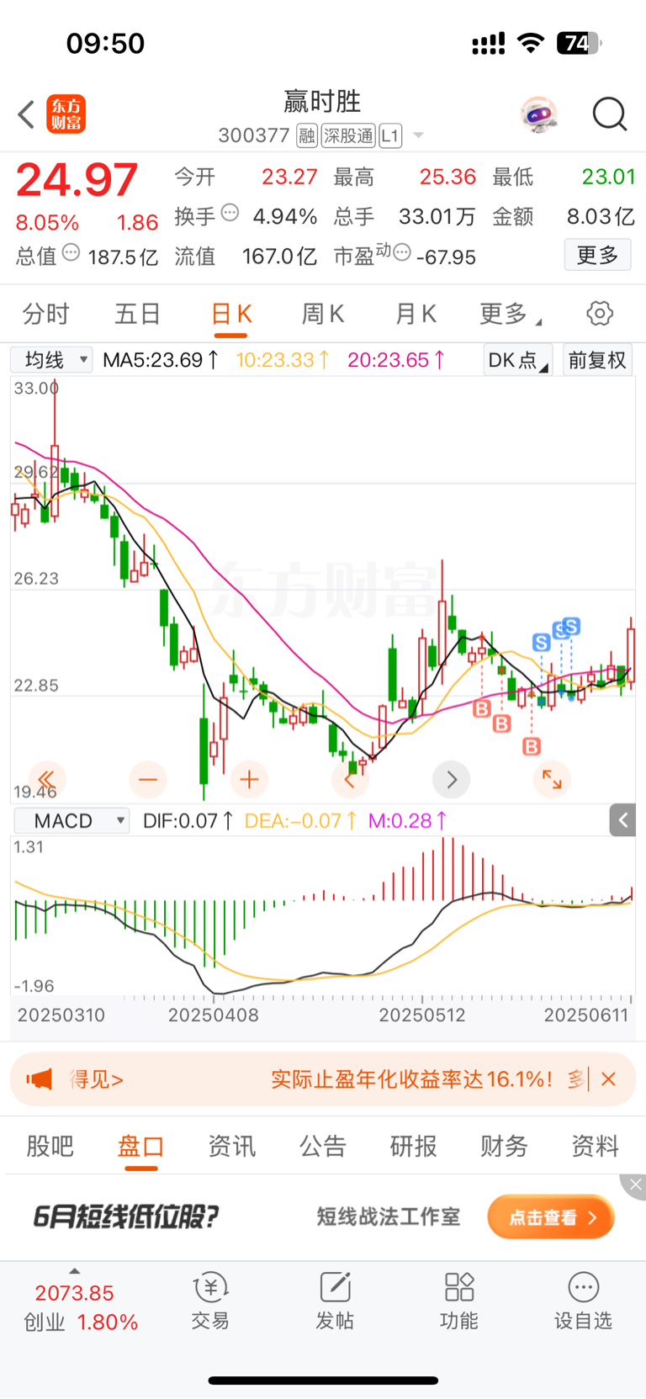
Task: Jump to earliest data double-left arrow
Action: coord(46,779)
